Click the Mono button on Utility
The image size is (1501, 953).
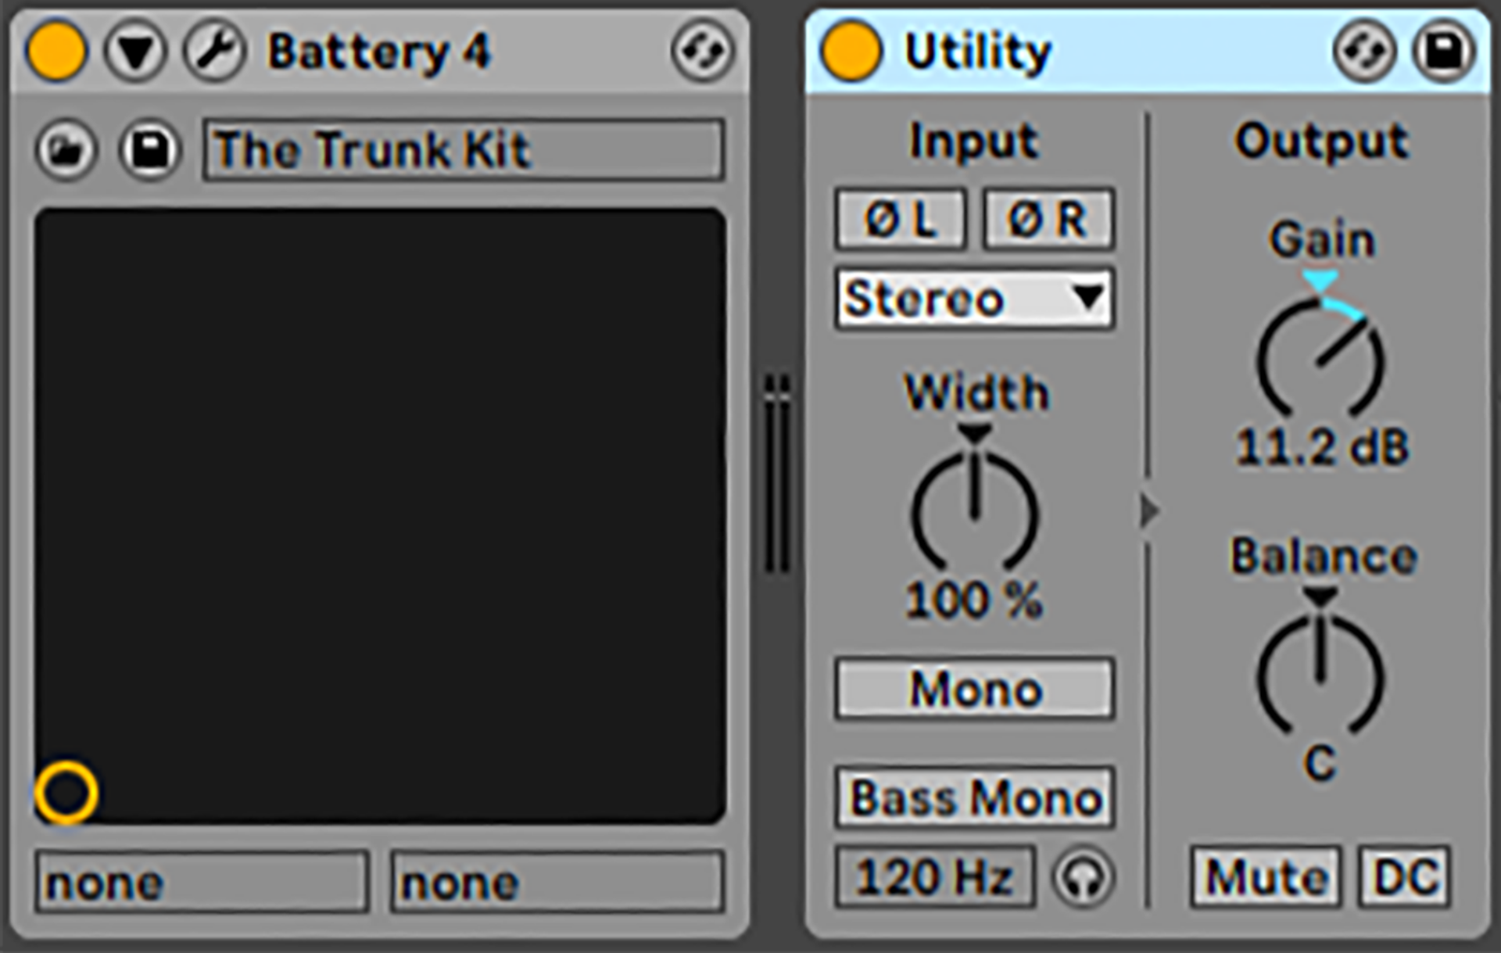[973, 690]
